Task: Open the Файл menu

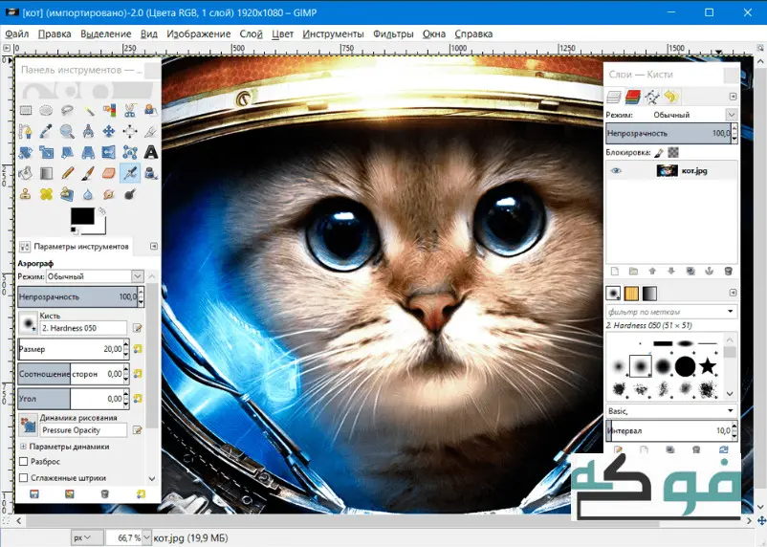Action: (17, 33)
